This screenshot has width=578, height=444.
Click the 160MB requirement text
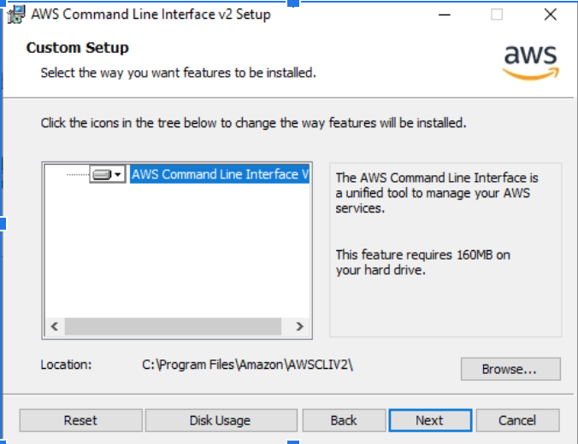point(423,262)
